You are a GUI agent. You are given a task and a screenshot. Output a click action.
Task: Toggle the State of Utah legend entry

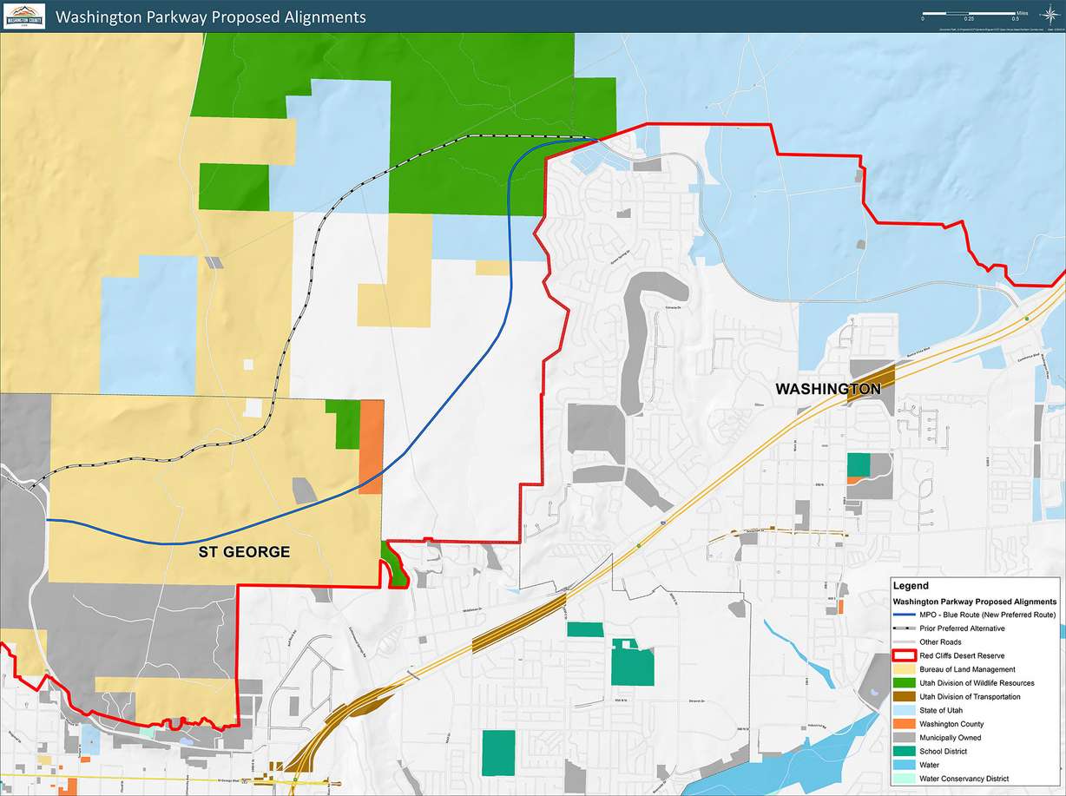click(904, 709)
